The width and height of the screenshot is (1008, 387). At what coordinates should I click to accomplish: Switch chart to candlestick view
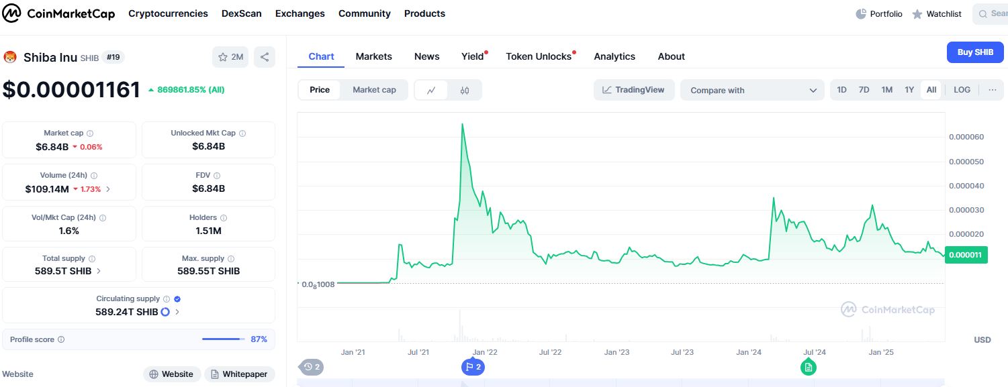[x=465, y=90]
